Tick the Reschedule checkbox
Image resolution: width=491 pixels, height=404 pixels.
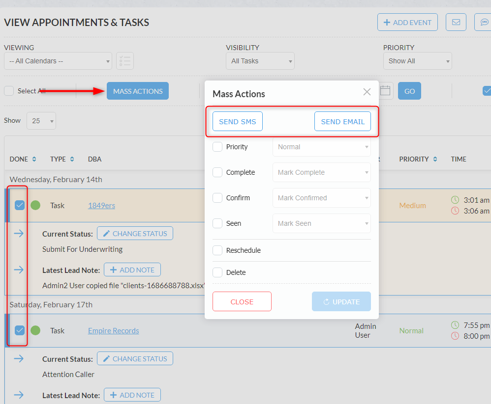coord(217,250)
